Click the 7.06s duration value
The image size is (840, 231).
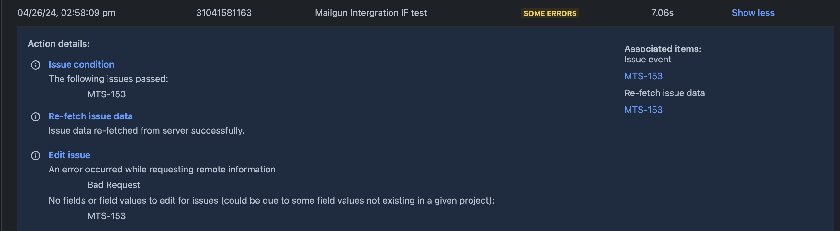[662, 13]
